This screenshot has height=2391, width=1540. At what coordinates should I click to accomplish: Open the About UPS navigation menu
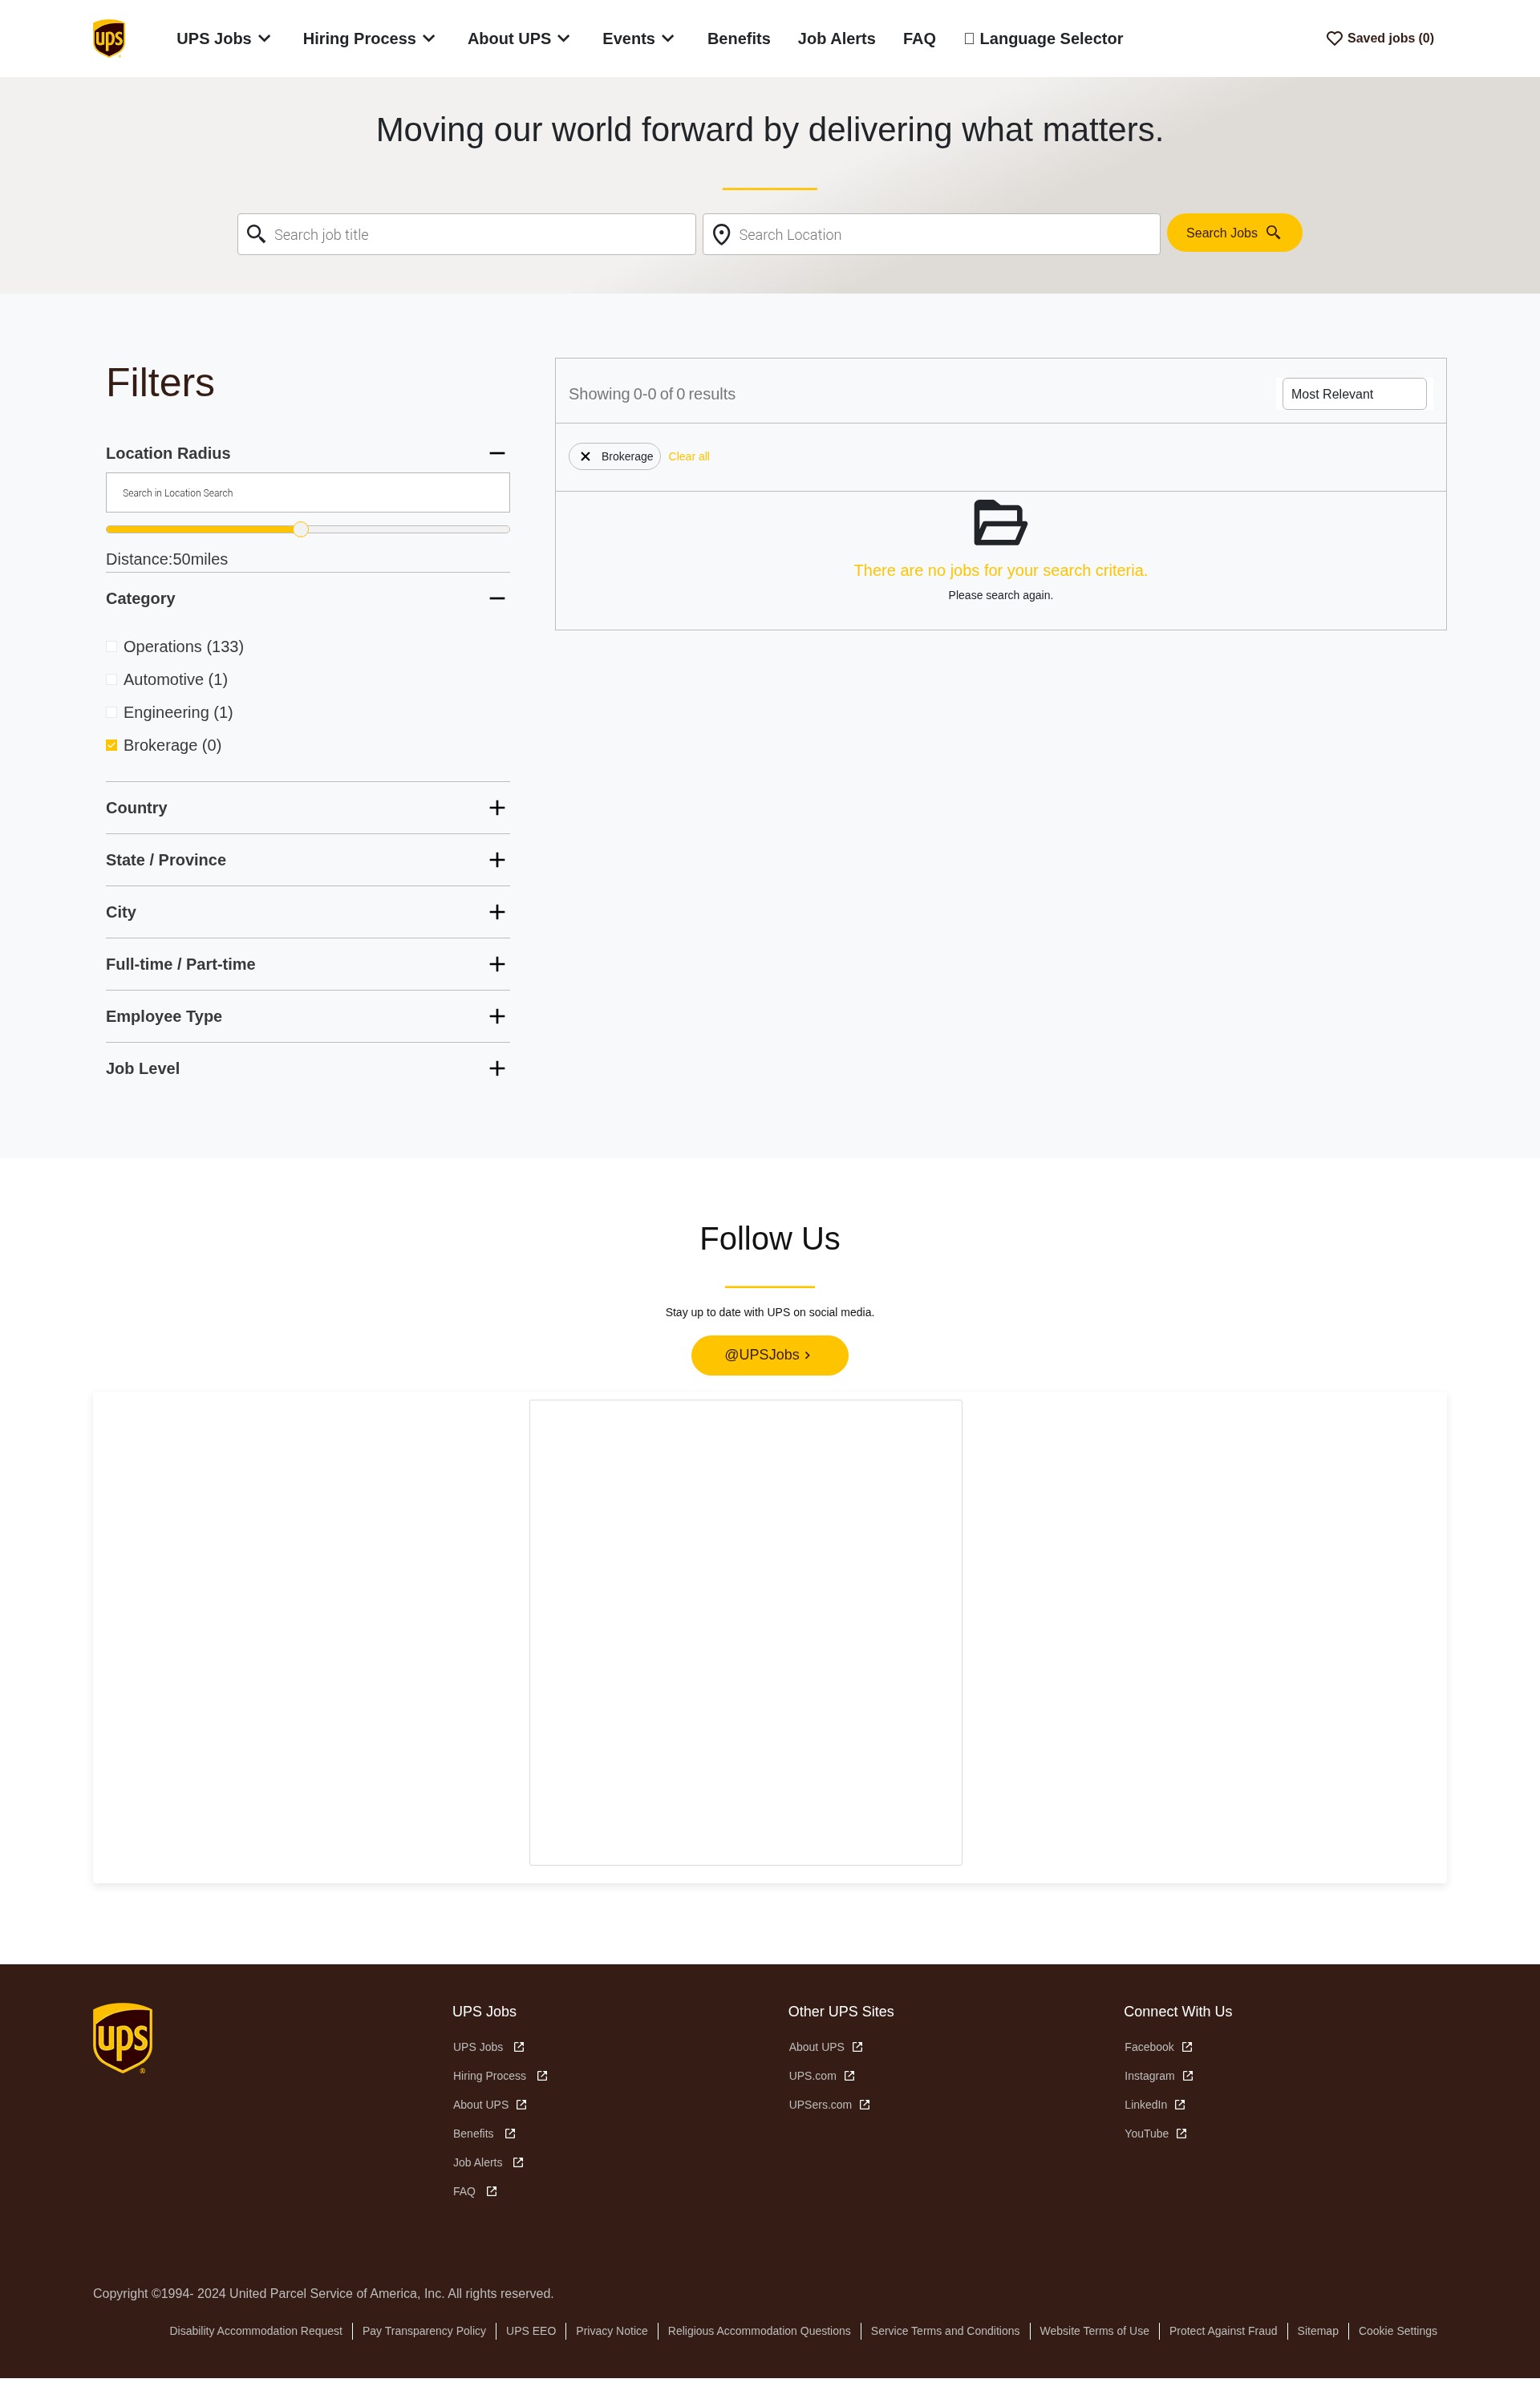click(519, 38)
